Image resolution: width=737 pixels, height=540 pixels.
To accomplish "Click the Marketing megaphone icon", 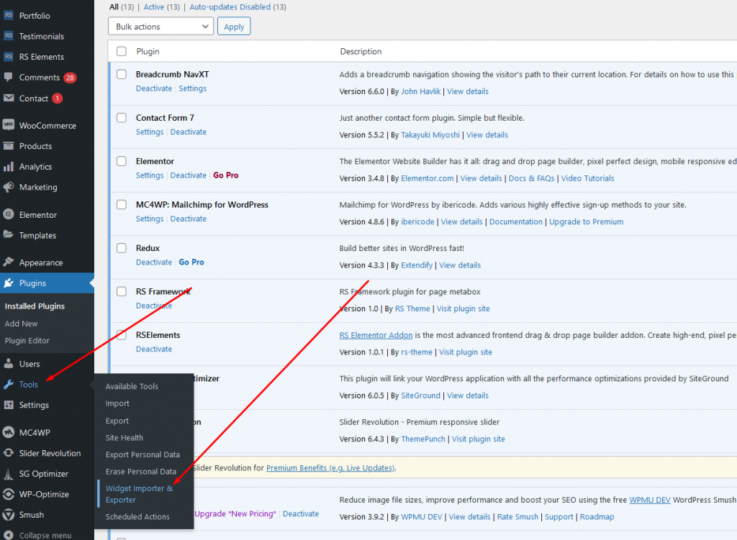I will point(9,187).
